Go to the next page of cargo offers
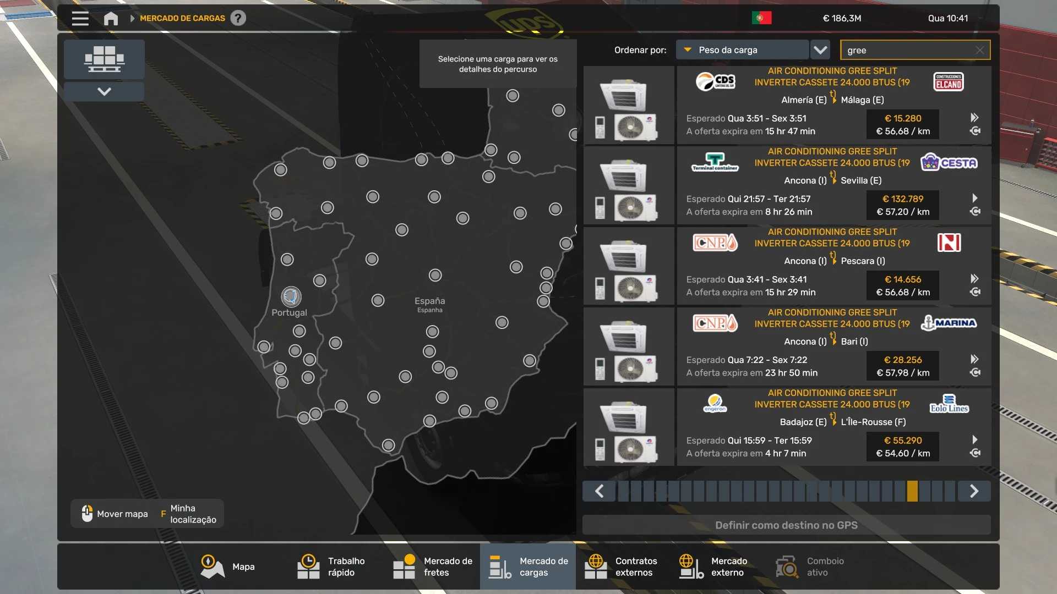This screenshot has width=1057, height=594. pyautogui.click(x=974, y=491)
